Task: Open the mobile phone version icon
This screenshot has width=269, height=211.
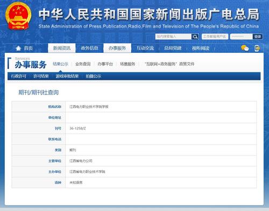Action: click(x=257, y=48)
